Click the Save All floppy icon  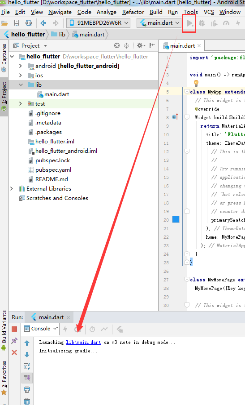(17, 23)
